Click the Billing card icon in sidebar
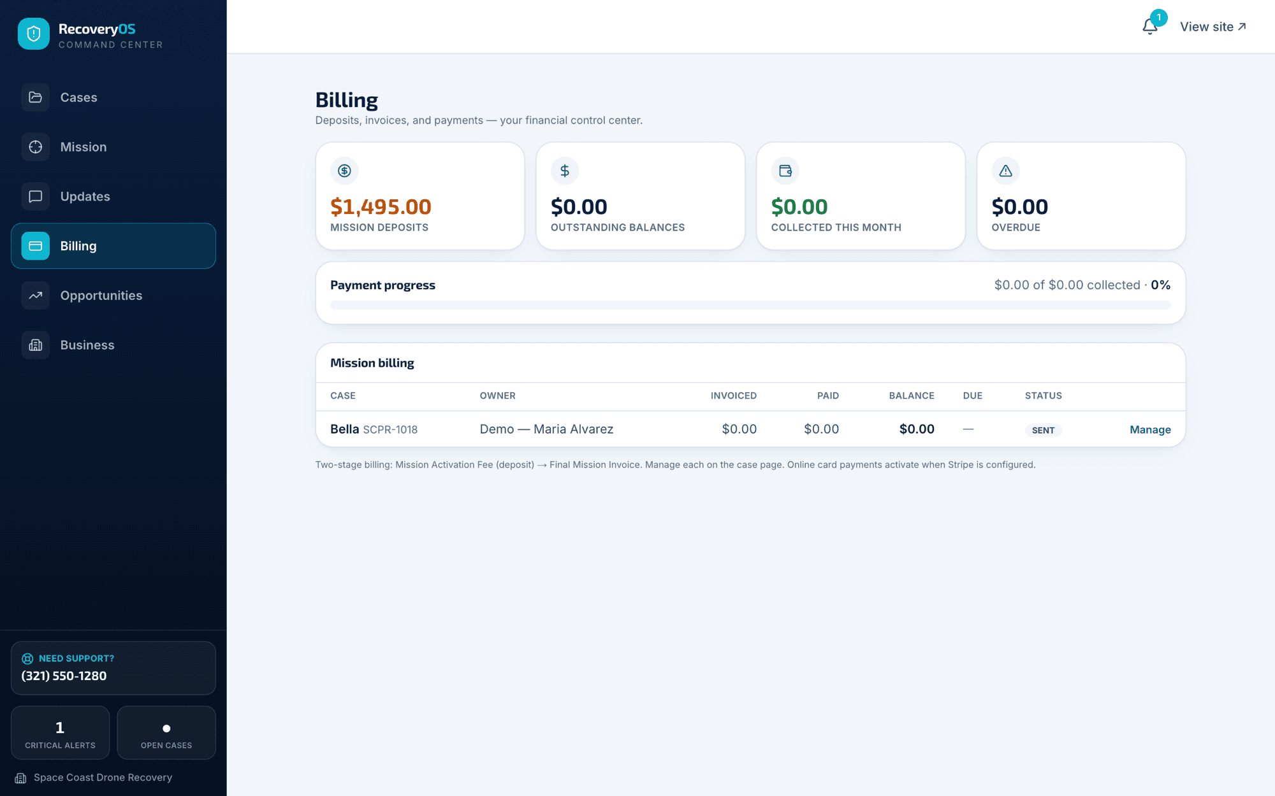 (x=36, y=246)
